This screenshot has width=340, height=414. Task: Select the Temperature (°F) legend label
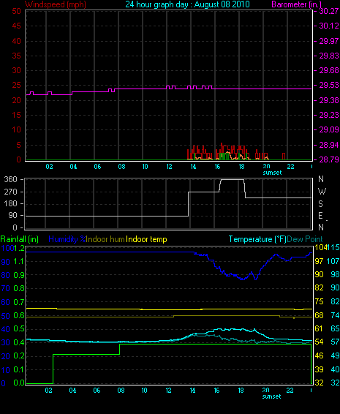[x=257, y=239]
